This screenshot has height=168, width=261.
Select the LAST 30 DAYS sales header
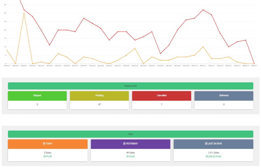click(214, 144)
